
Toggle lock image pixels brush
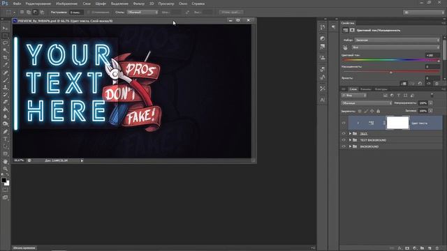click(366, 111)
